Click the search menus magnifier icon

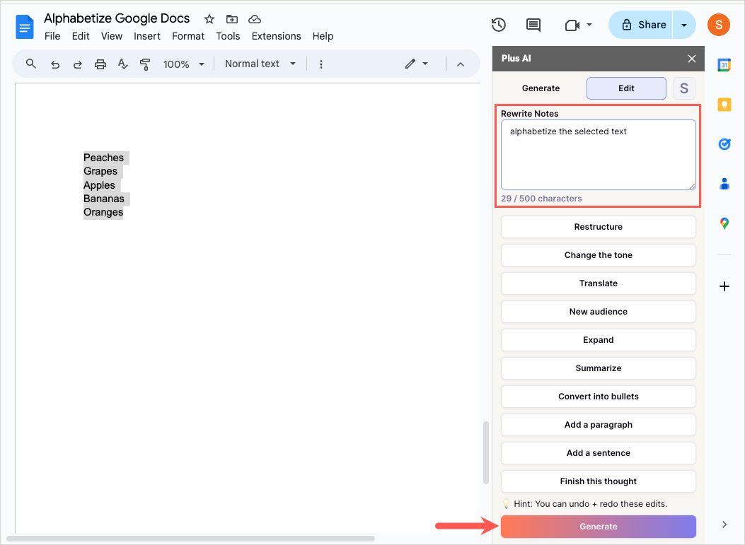coord(31,64)
